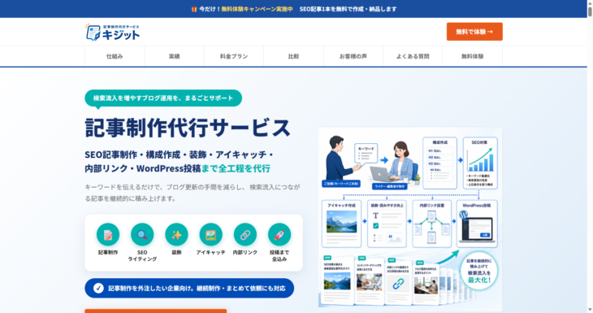Open the 無料体験 navigation tab

pyautogui.click(x=472, y=56)
